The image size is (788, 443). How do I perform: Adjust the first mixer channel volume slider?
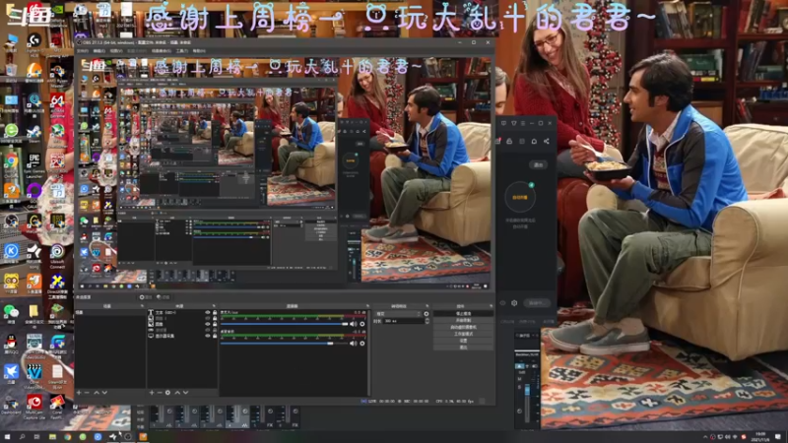(284, 324)
